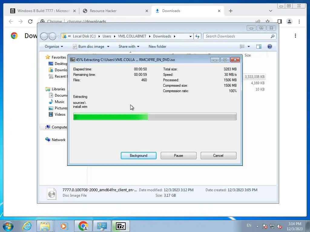Toggle the preview pane icon
310x232 pixels.
coord(259,47)
